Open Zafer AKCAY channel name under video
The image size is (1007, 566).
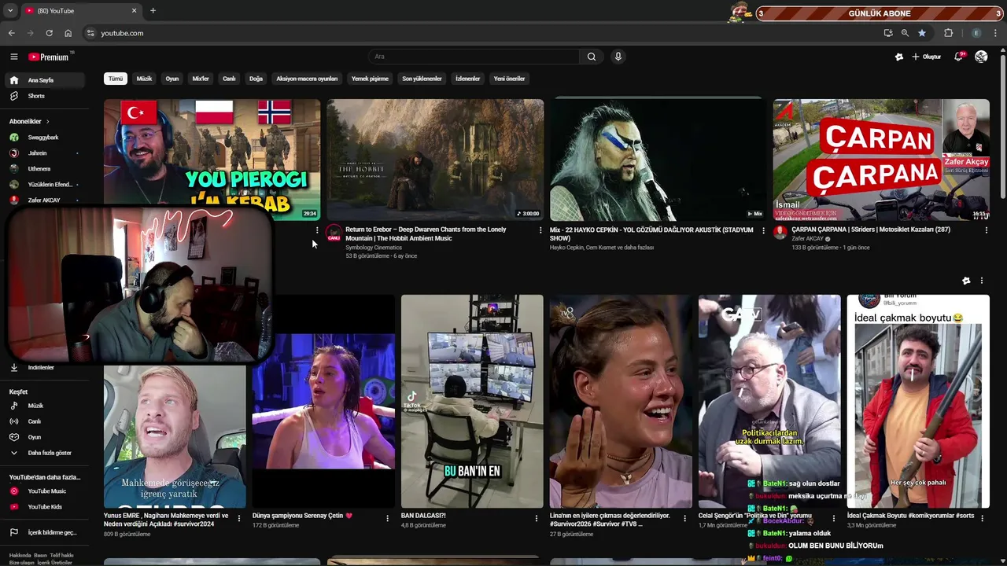(808, 239)
